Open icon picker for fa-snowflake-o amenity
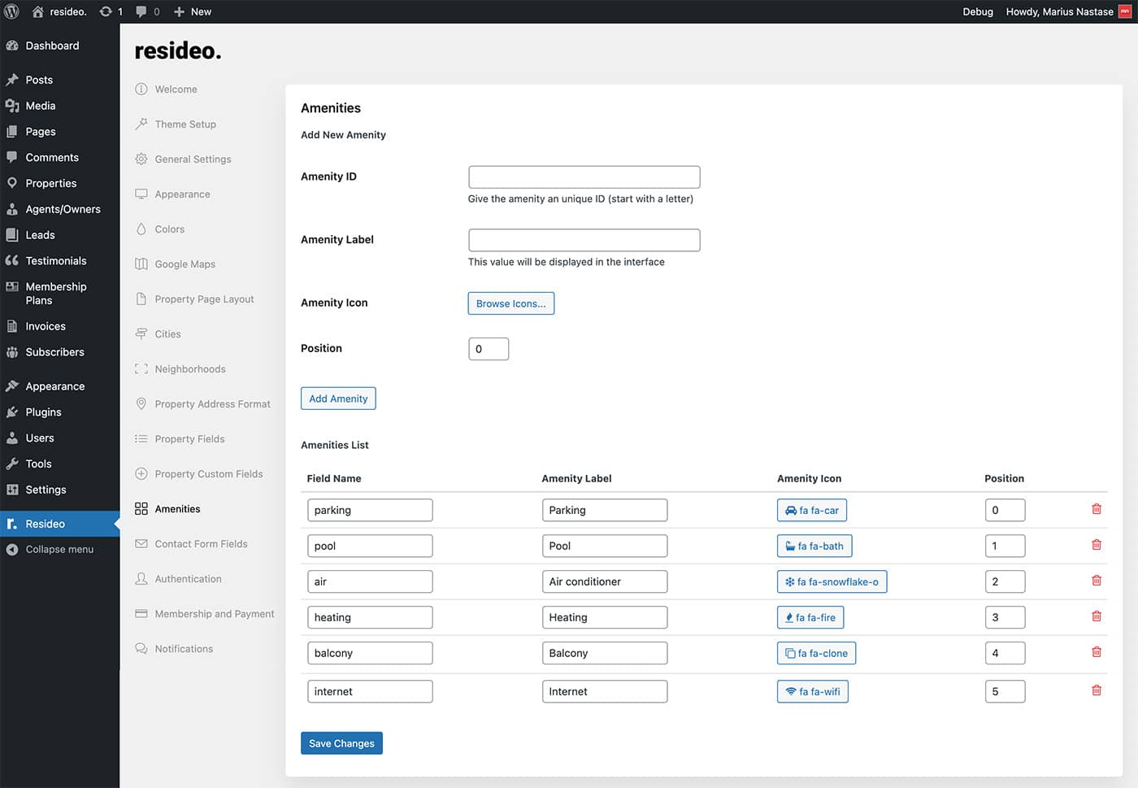 click(832, 581)
